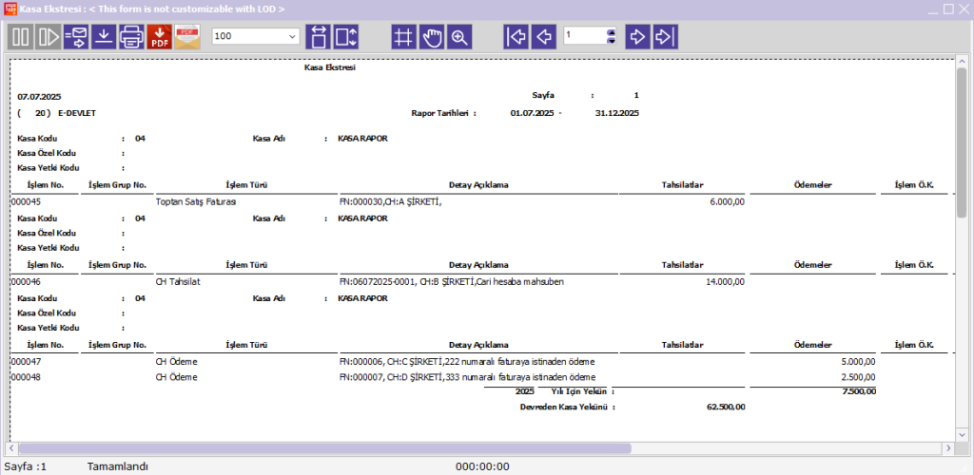Click the resume/continue report icon
This screenshot has height=475, width=974.
click(x=48, y=37)
